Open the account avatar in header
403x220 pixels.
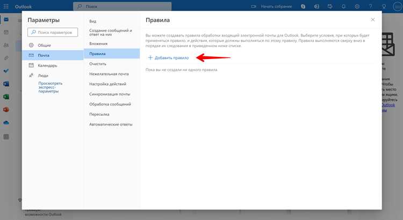(x=398, y=6)
